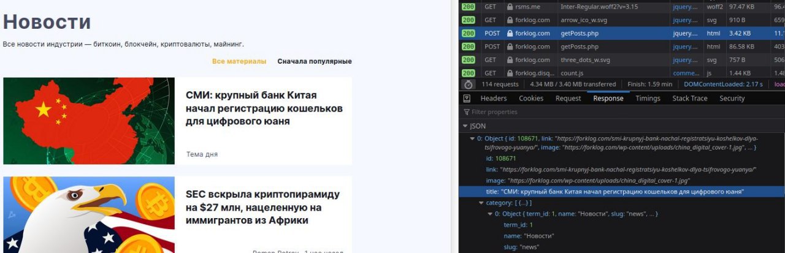Click the rsms.me domain cell
The height and width of the screenshot is (253, 785).
coord(527,7)
